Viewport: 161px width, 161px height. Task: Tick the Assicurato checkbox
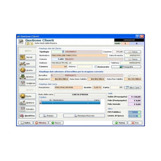coord(96,67)
